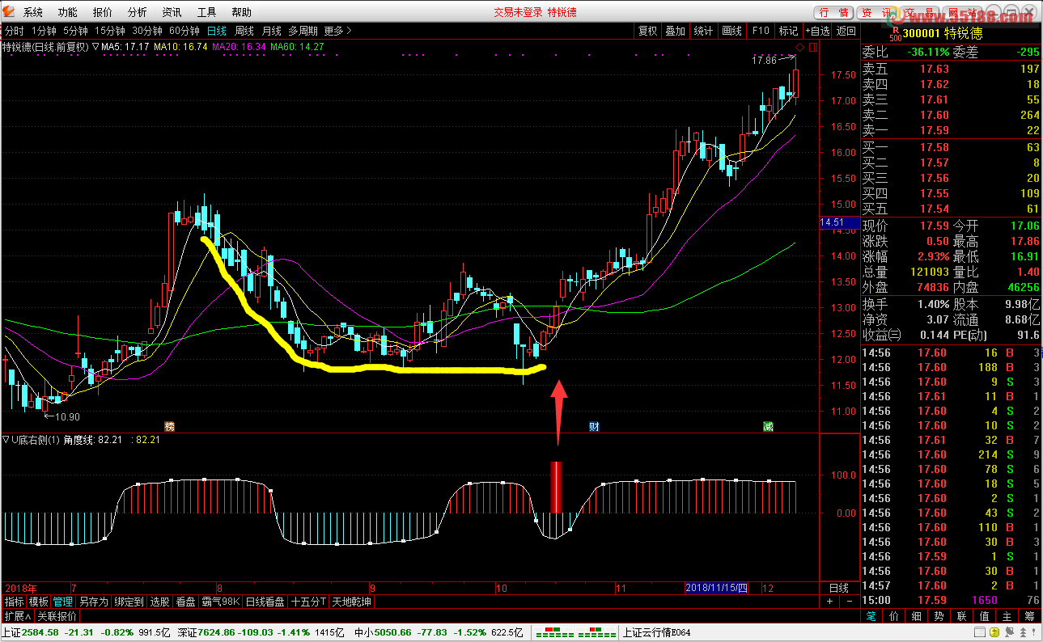The image size is (1043, 642).
Task: Select the 1分钟 period
Action: point(44,31)
